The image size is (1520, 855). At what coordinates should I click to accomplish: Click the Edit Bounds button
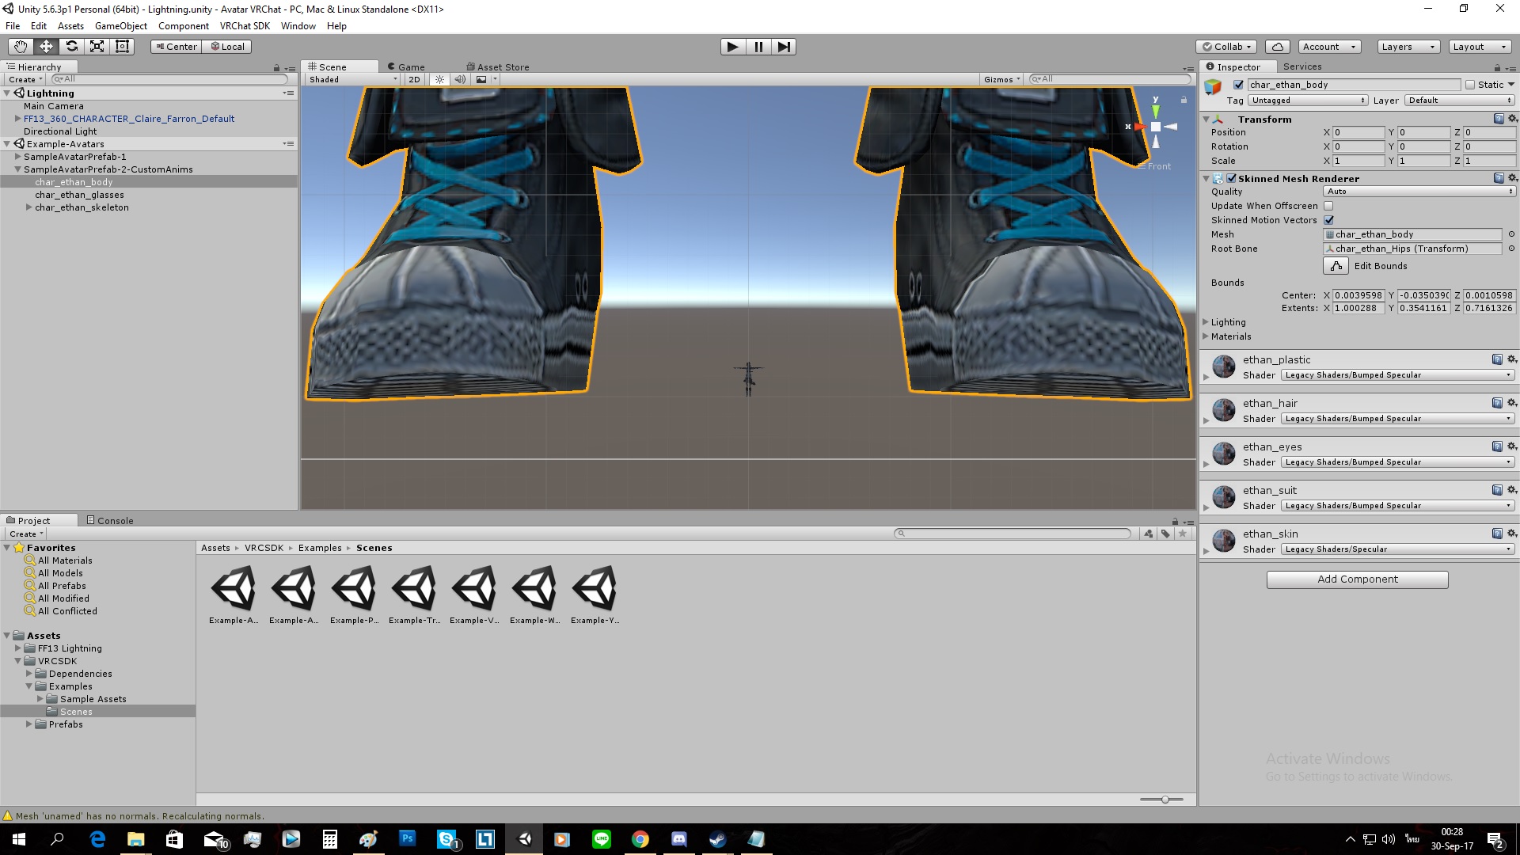click(x=1336, y=266)
